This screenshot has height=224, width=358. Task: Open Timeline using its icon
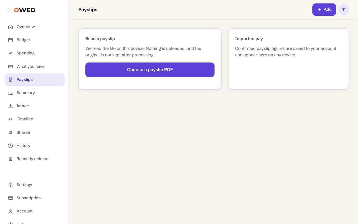11,119
